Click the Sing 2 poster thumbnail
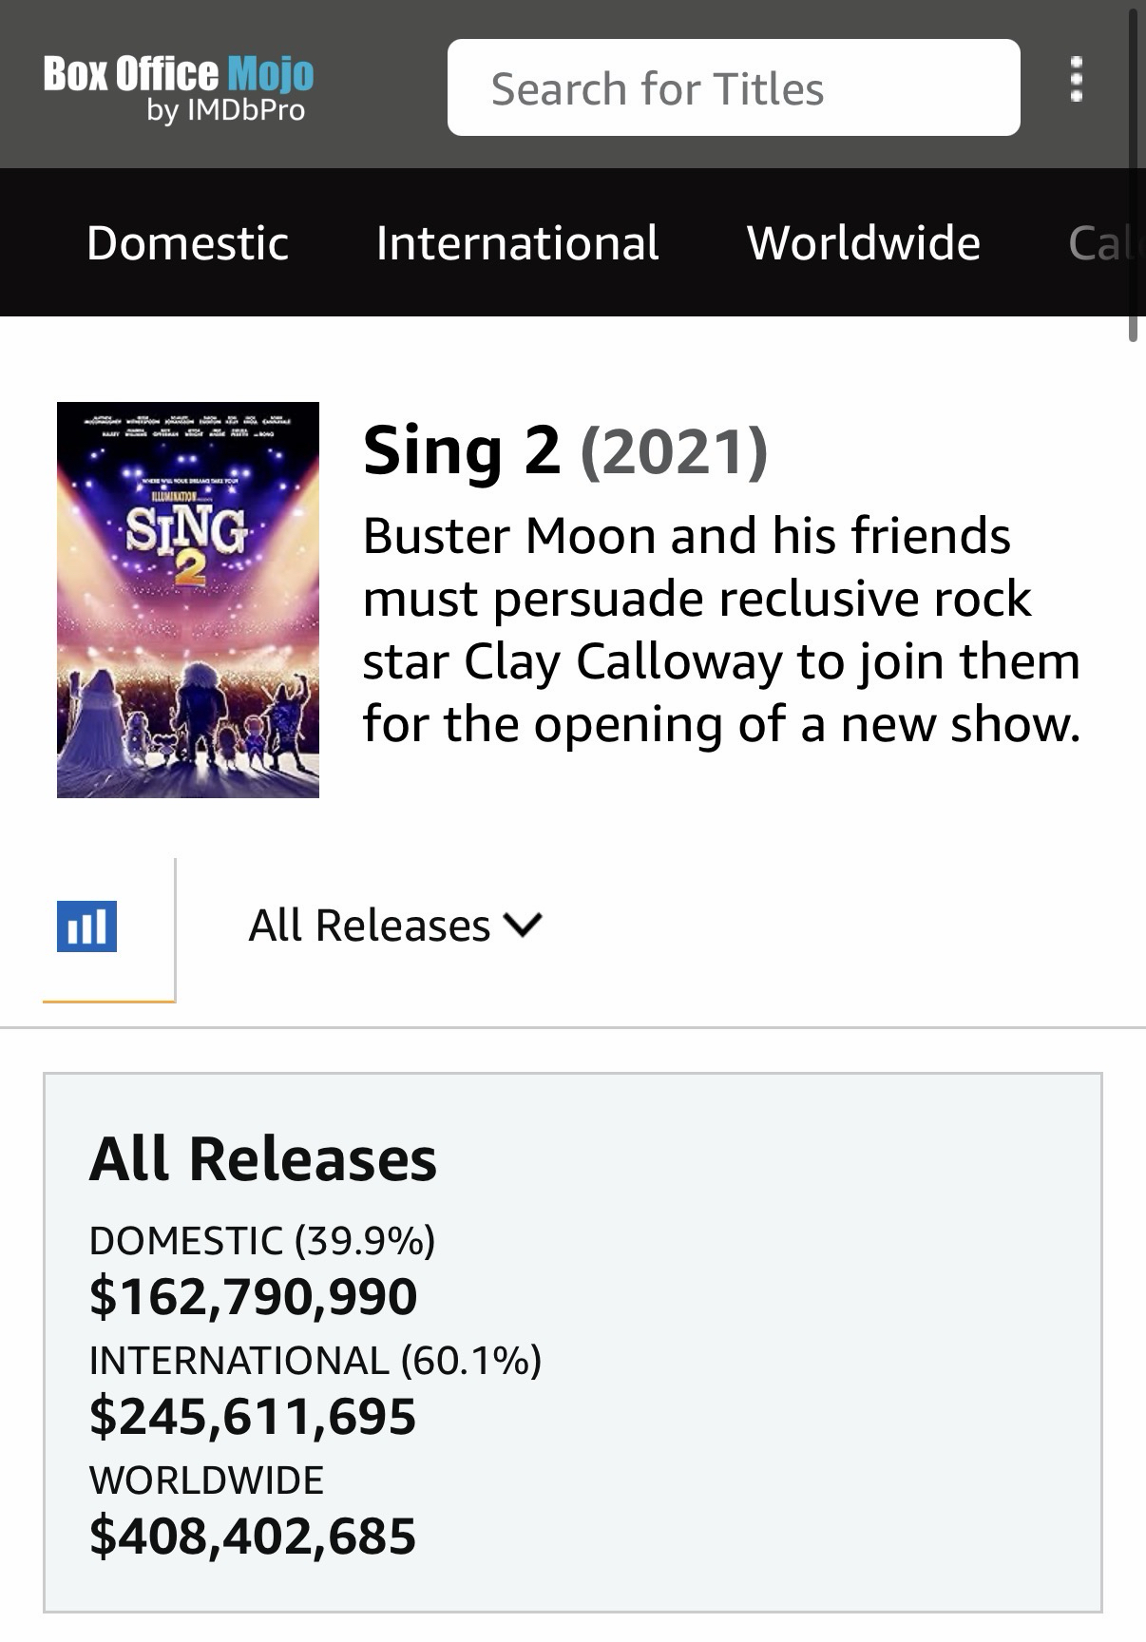This screenshot has height=1642, width=1146. pos(188,600)
